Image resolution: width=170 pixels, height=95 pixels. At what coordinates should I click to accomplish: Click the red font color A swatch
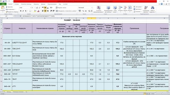38,11
